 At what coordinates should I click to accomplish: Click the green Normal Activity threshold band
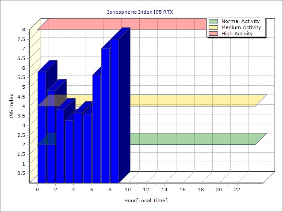point(195,139)
